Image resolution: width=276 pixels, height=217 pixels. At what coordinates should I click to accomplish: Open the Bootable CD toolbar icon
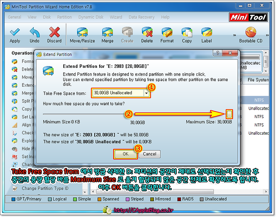click(x=251, y=32)
